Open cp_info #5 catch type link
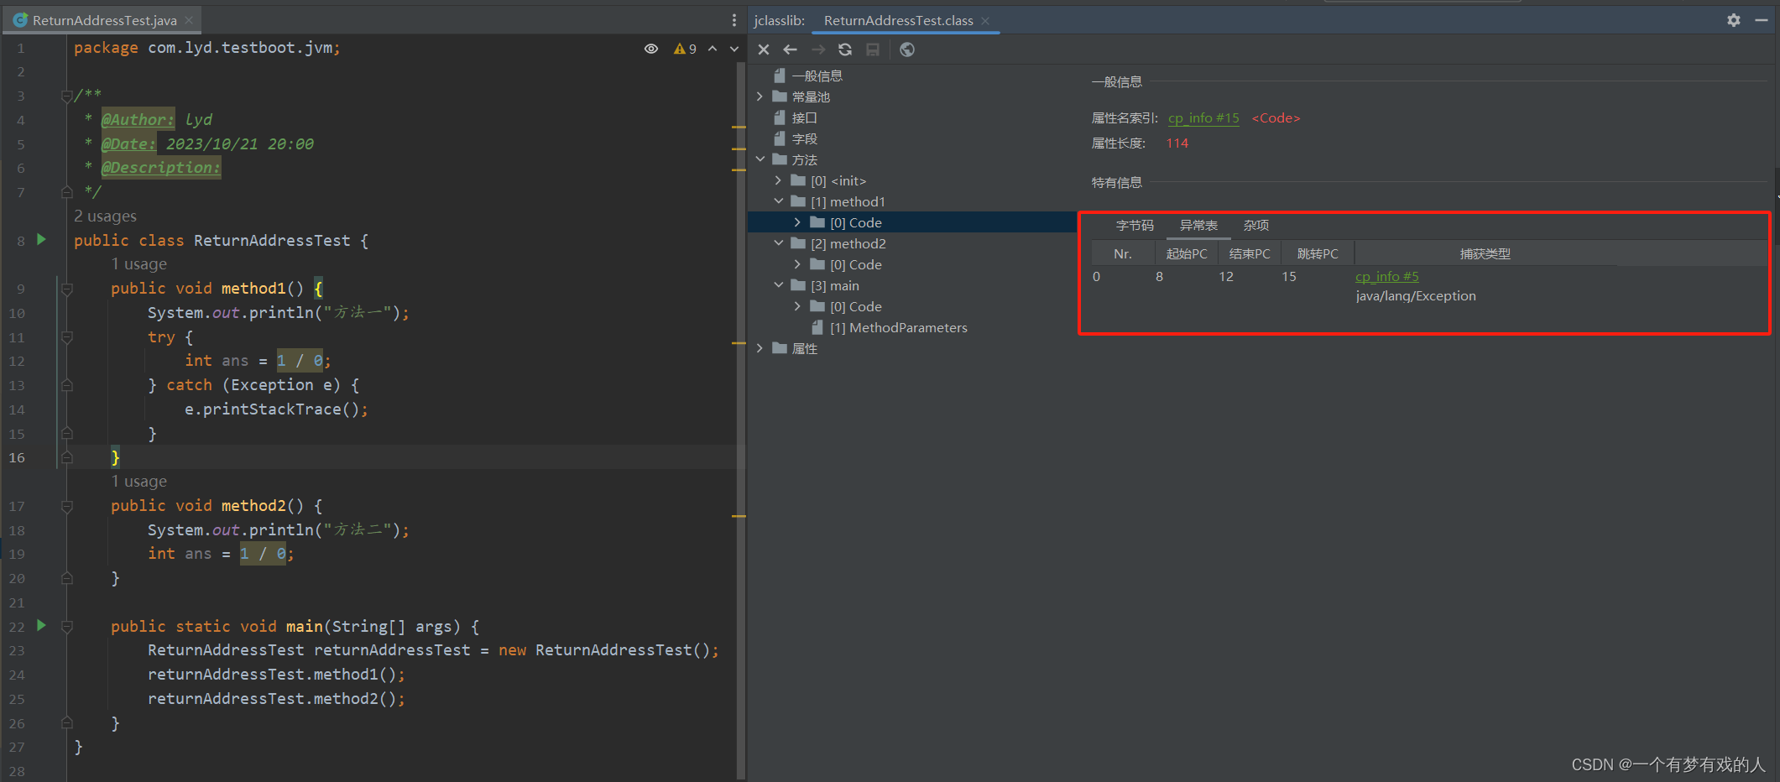This screenshot has height=782, width=1780. (x=1386, y=276)
